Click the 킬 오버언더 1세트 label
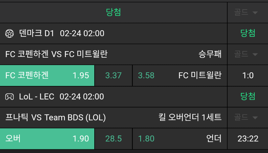 point(190,117)
